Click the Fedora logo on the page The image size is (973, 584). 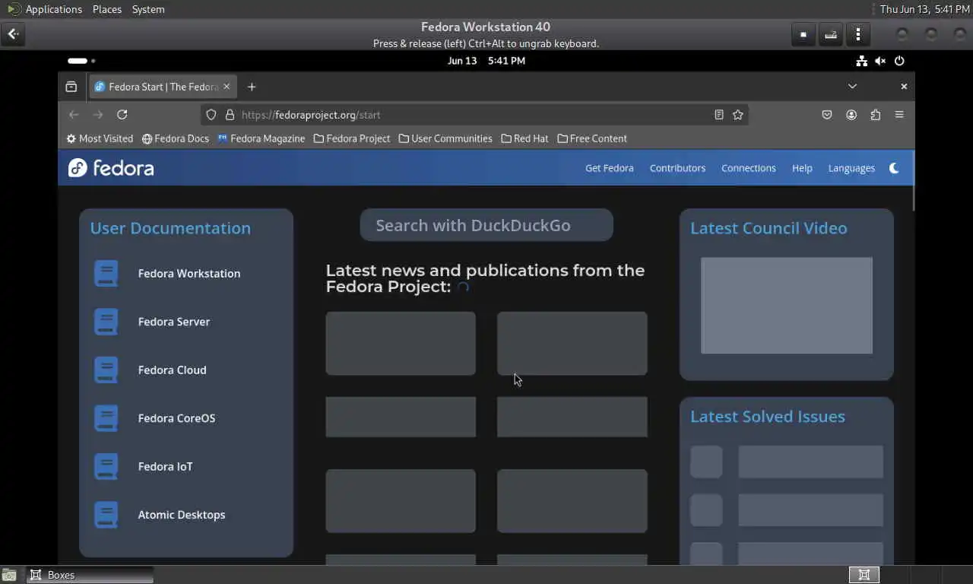(111, 168)
